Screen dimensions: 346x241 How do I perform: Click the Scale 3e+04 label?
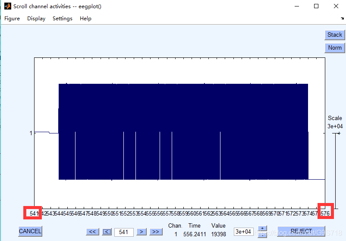(335, 122)
